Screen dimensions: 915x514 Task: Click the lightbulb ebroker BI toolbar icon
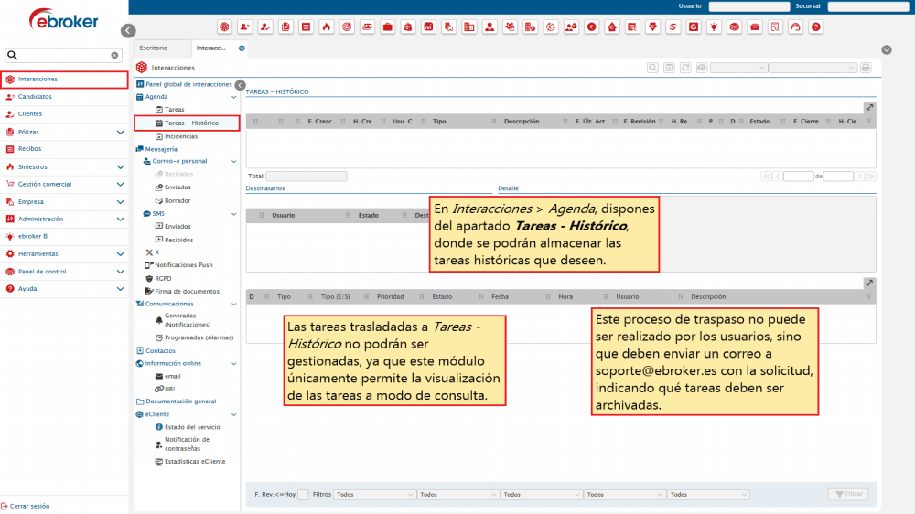pyautogui.click(x=714, y=27)
